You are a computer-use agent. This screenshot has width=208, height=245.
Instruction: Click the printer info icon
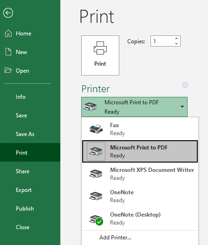coord(185,85)
